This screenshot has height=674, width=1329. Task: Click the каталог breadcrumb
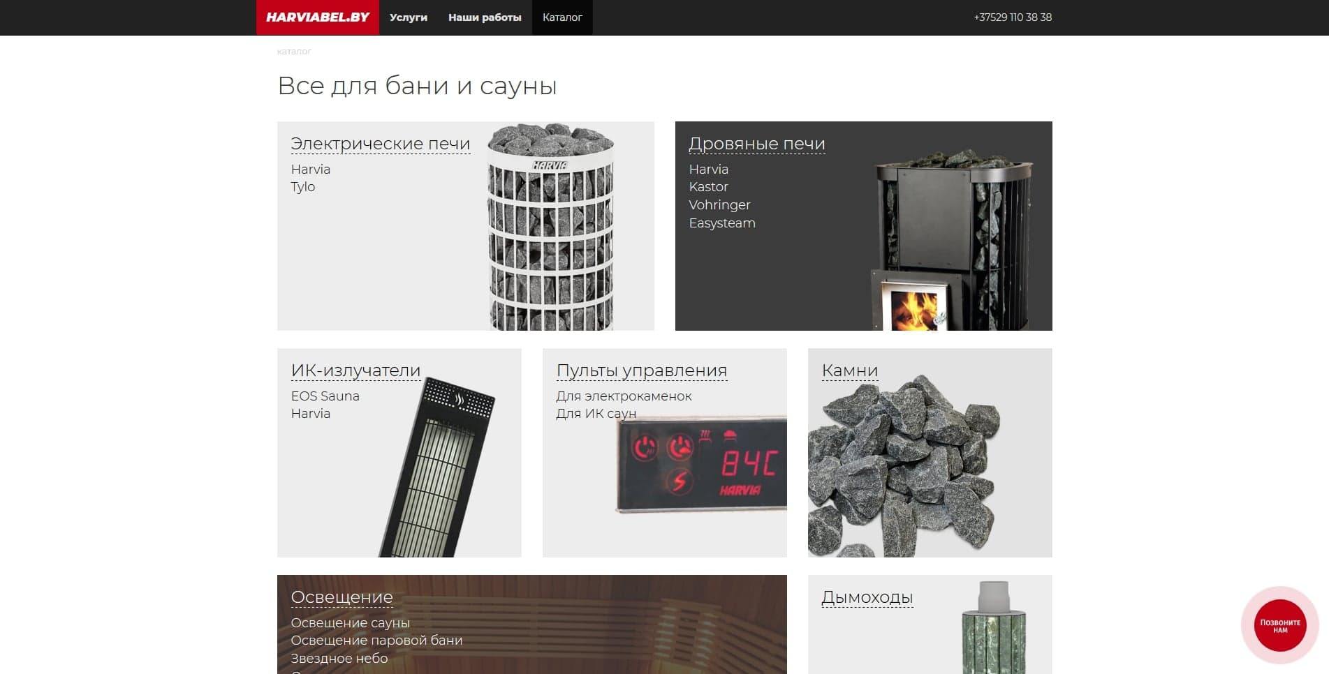click(x=294, y=51)
